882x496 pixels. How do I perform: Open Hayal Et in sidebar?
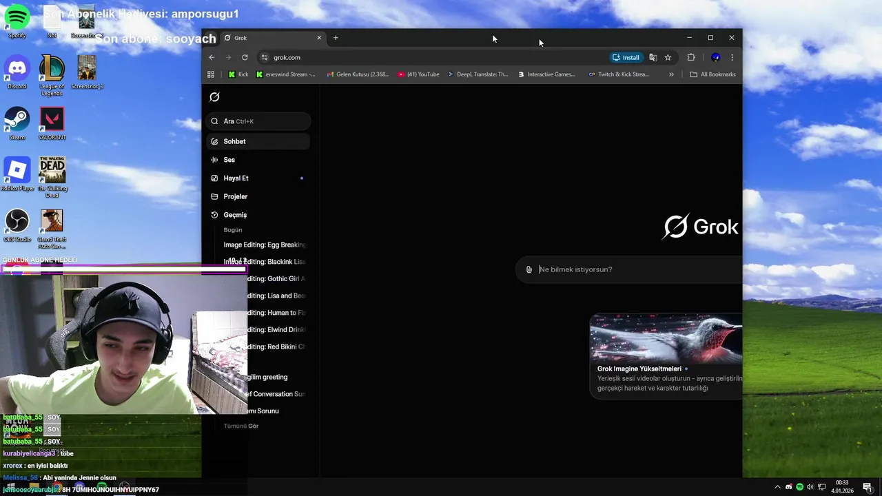click(258, 178)
